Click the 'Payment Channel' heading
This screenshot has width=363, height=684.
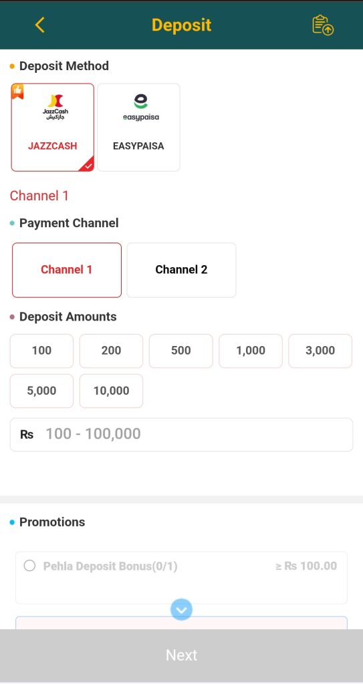click(69, 223)
